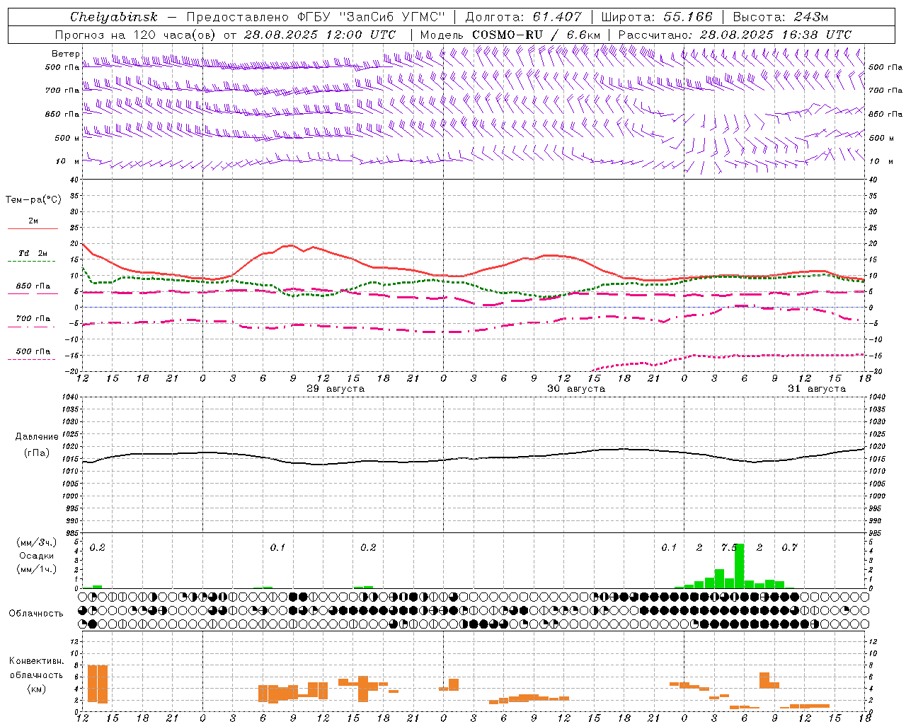Select the 'Долгота: 61.407' longitude field

click(523, 17)
